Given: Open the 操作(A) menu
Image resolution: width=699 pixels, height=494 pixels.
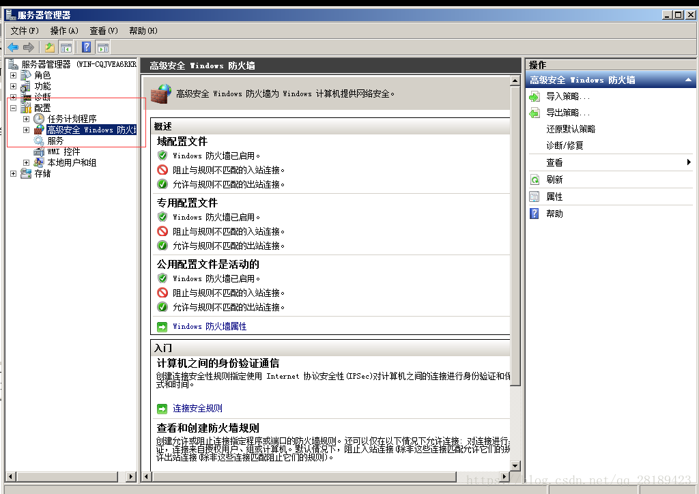Looking at the screenshot, I should click(x=64, y=31).
